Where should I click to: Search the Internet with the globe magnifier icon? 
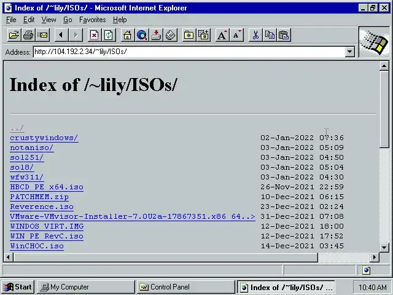[142, 35]
